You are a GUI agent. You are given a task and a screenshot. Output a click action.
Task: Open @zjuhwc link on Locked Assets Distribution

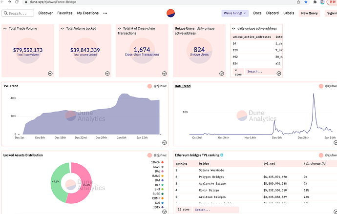[160, 155]
